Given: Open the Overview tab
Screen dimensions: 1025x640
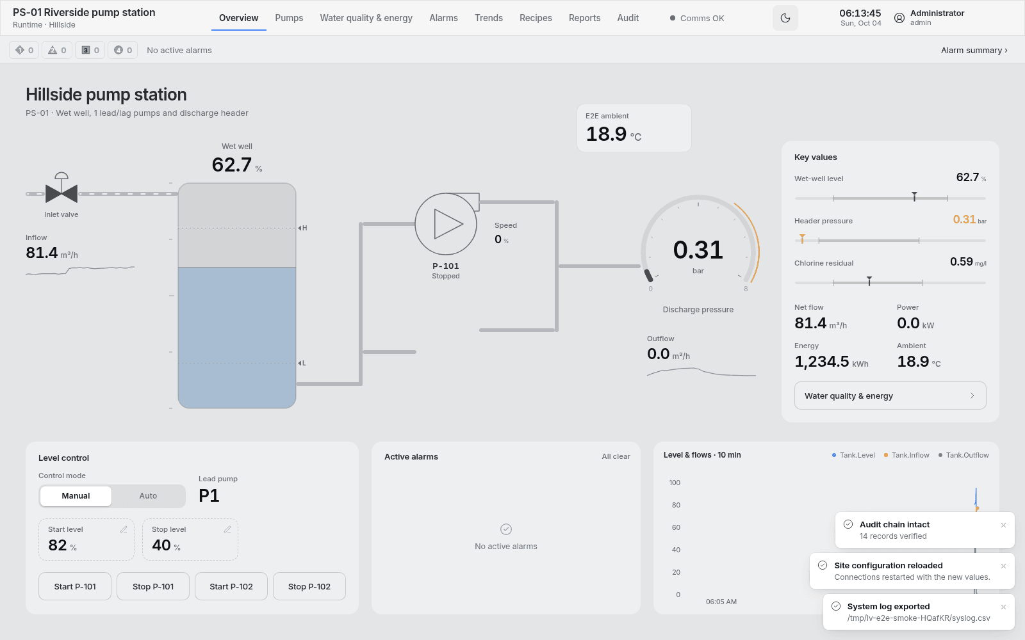Looking at the screenshot, I should [239, 18].
